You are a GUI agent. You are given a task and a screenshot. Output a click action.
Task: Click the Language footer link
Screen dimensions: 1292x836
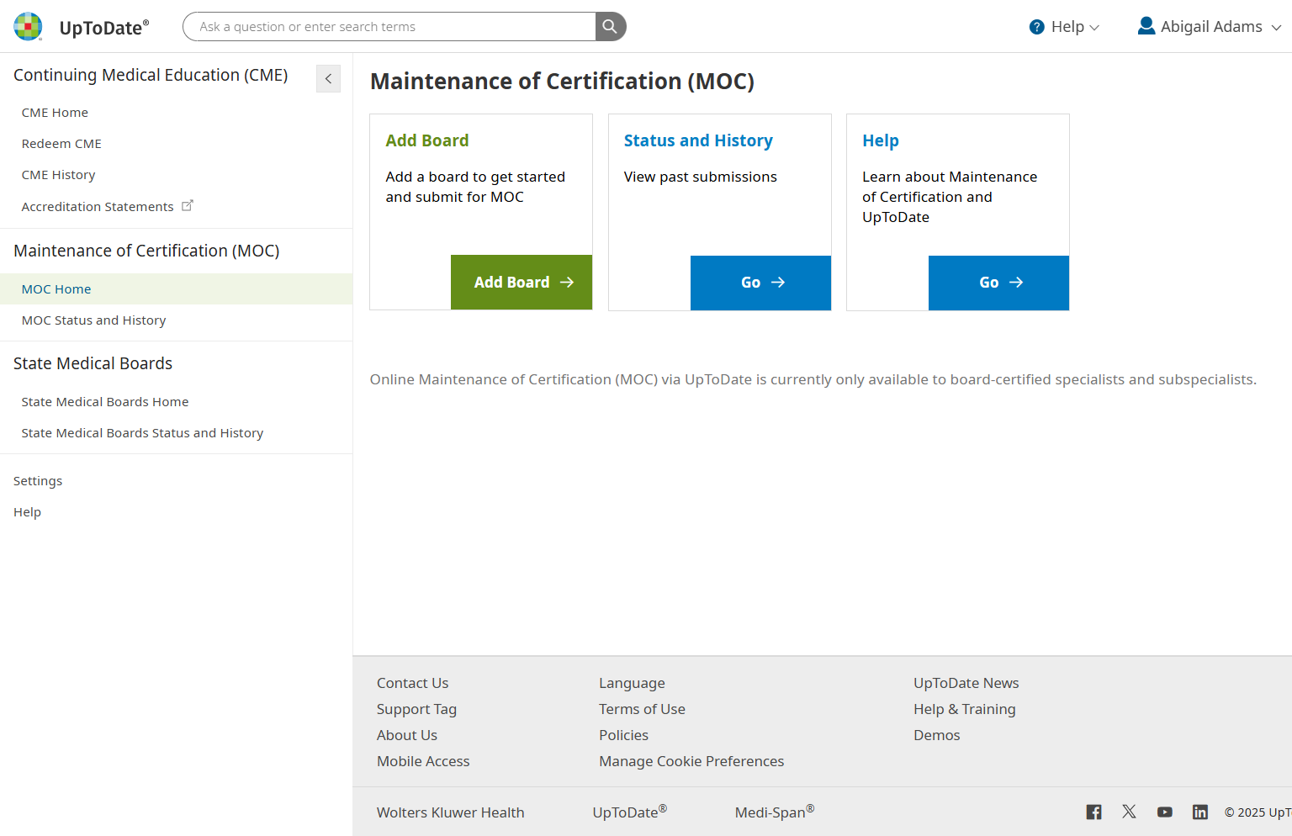(x=632, y=683)
